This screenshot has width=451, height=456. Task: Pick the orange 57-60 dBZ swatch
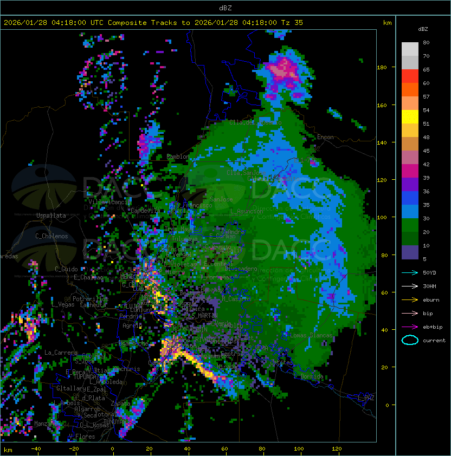(x=410, y=90)
